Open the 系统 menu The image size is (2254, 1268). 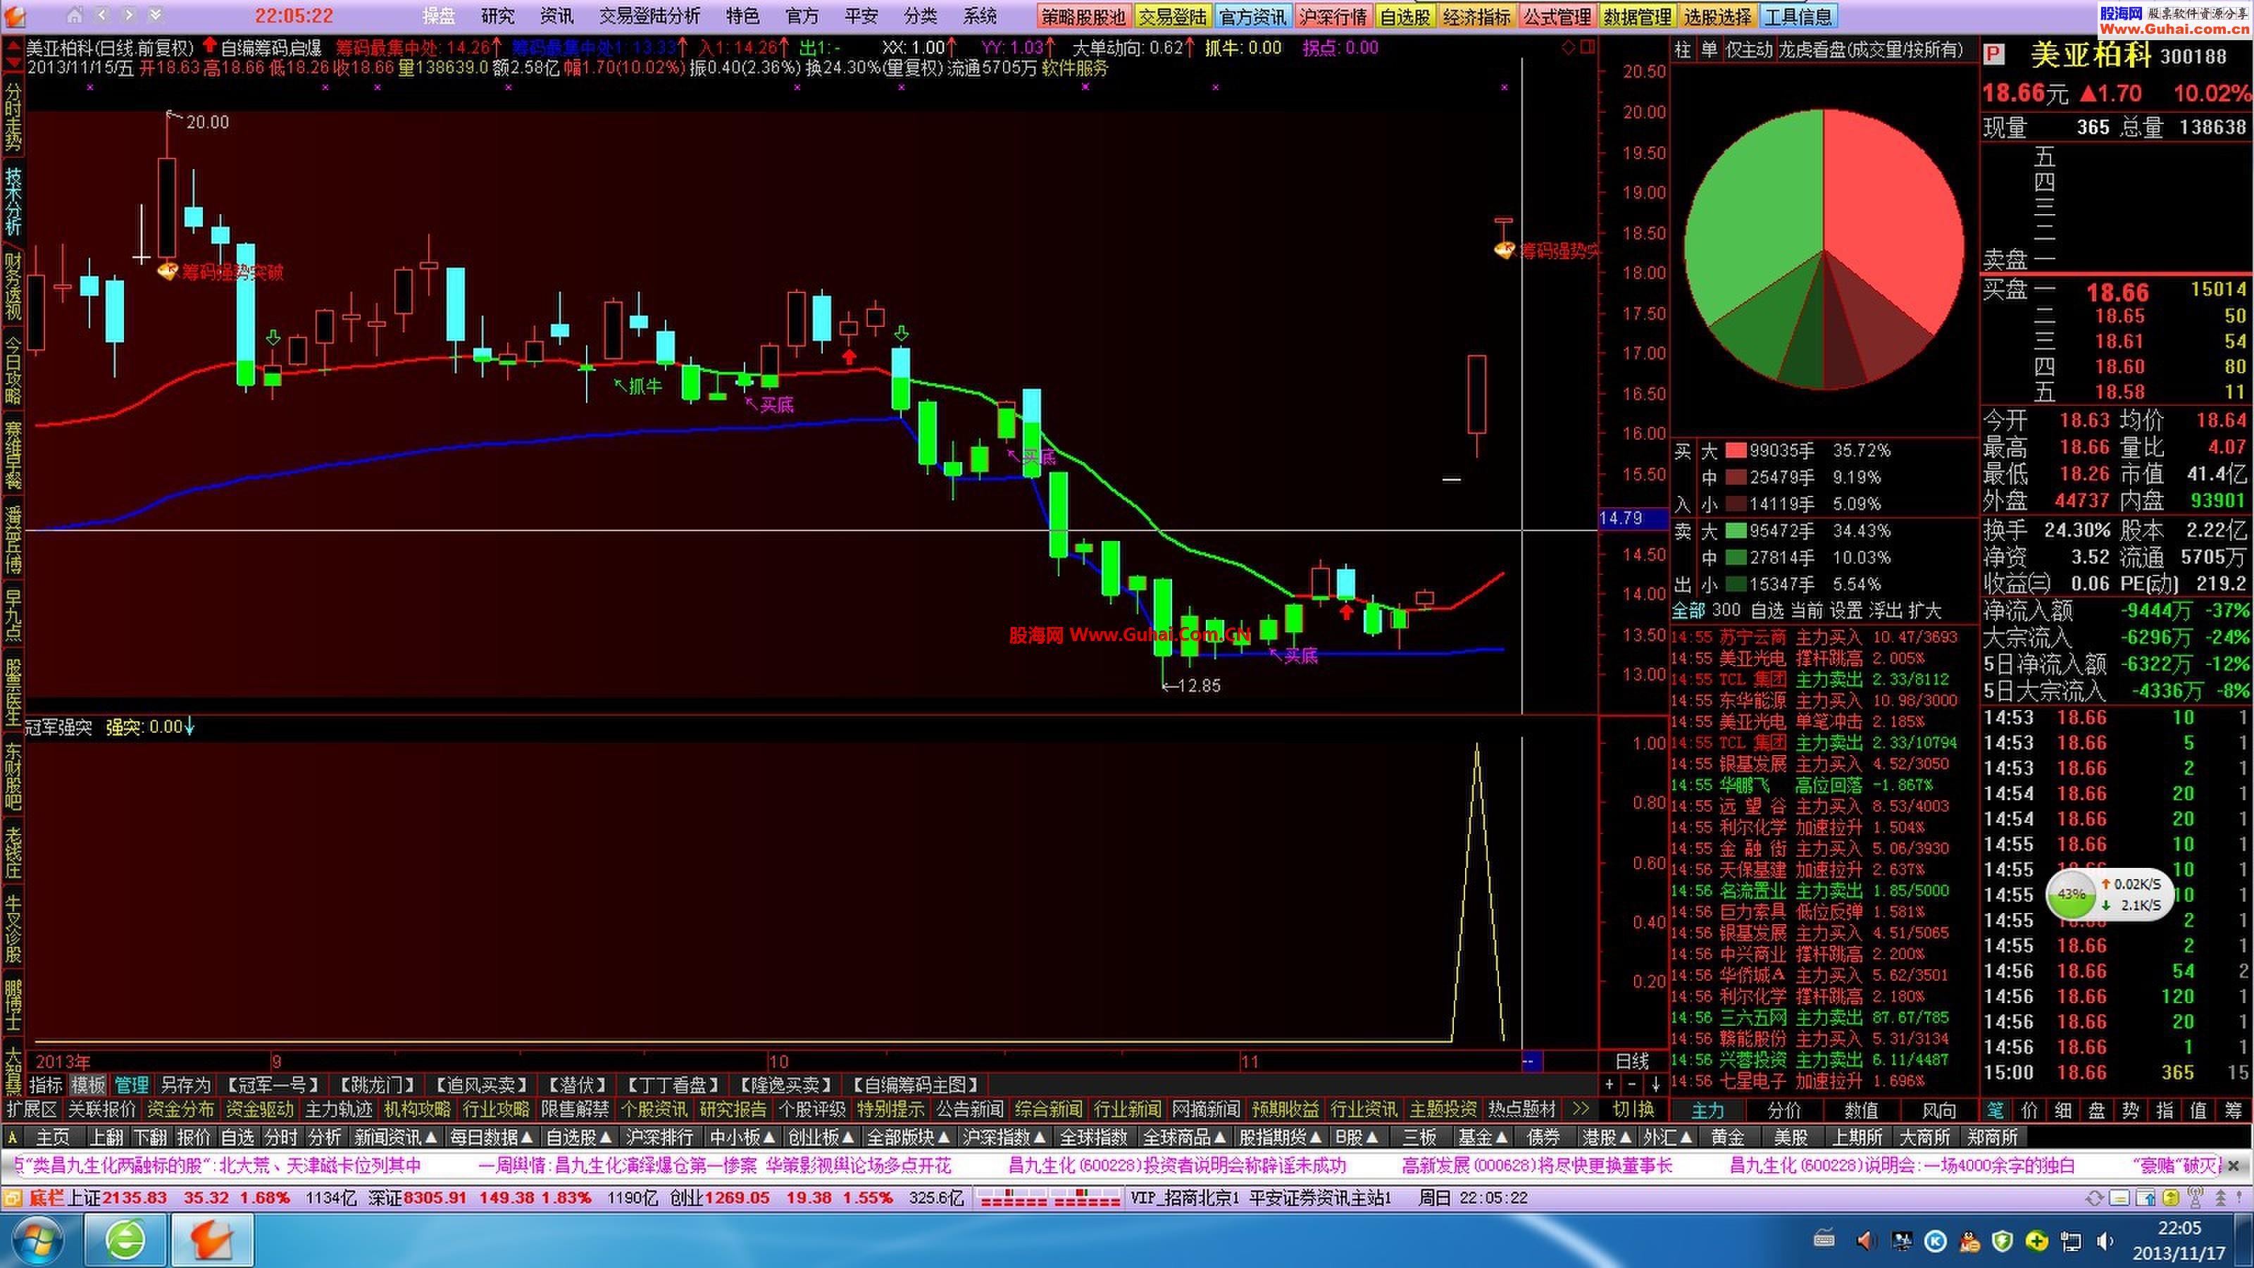tap(980, 15)
